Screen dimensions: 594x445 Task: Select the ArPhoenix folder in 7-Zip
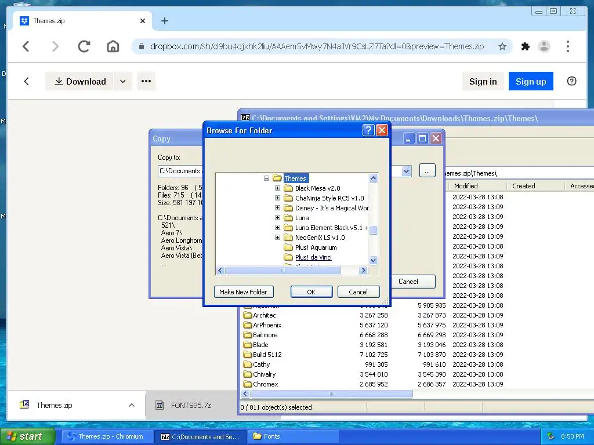tap(267, 325)
